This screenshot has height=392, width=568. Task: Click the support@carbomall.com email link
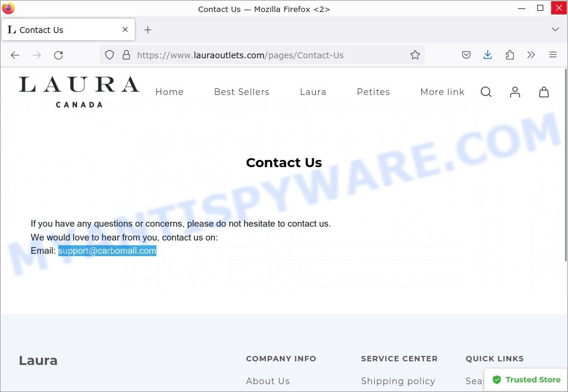(x=107, y=251)
